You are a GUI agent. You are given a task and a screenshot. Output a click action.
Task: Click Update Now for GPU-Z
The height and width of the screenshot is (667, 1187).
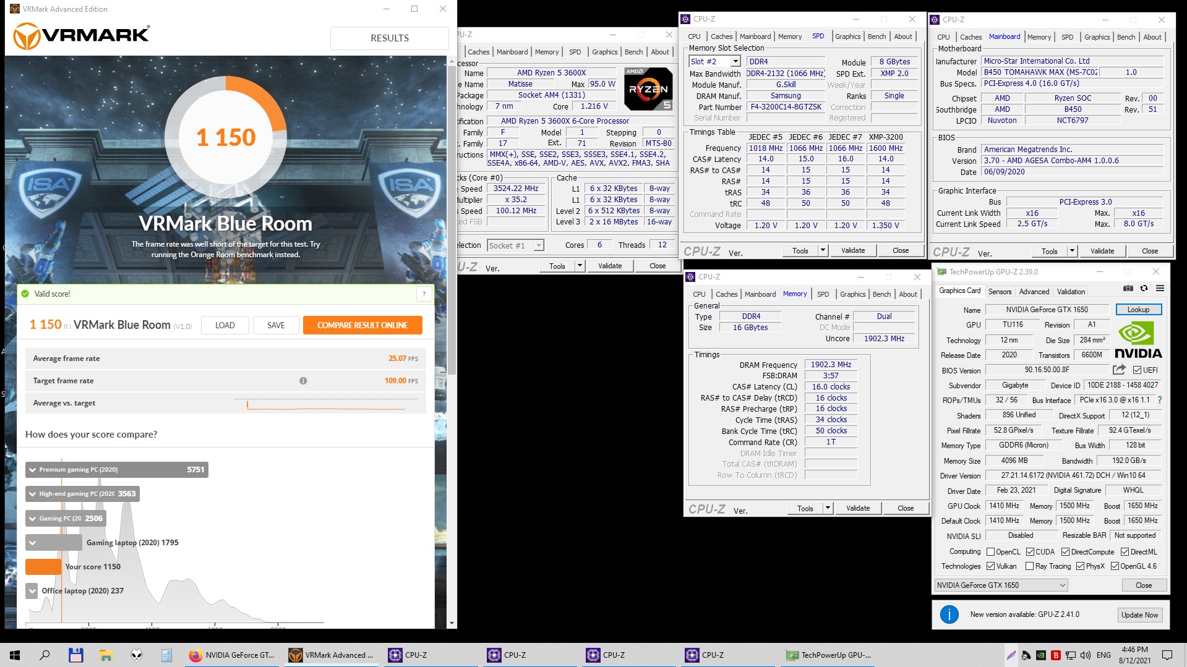pyautogui.click(x=1139, y=615)
